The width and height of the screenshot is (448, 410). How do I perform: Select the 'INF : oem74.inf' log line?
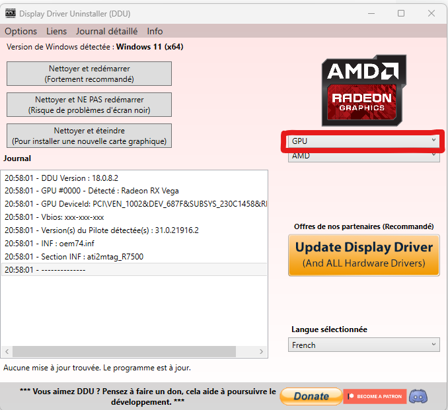[x=134, y=243]
